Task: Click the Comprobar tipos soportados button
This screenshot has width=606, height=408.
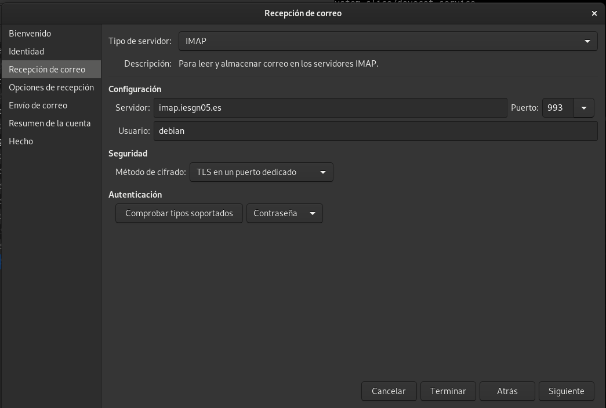Action: (x=179, y=213)
